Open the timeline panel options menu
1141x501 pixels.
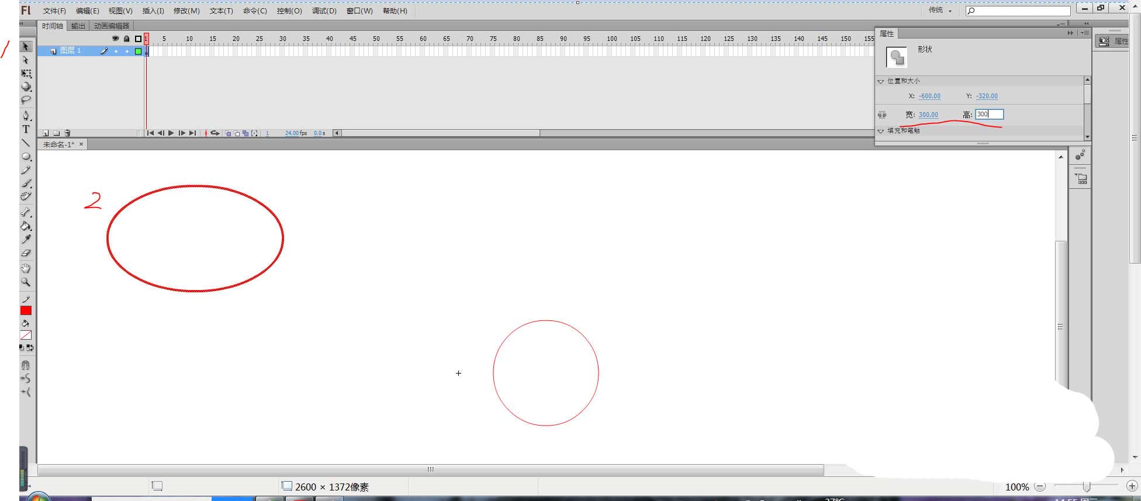coord(1061,24)
